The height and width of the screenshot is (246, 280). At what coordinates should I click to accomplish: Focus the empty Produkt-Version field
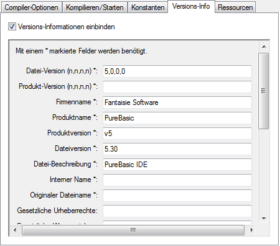click(x=177, y=87)
